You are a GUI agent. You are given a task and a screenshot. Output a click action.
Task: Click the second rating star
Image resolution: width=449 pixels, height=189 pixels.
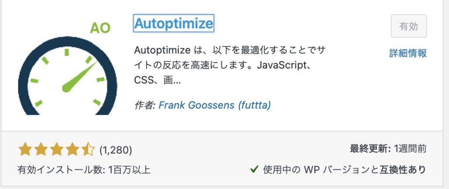point(41,150)
